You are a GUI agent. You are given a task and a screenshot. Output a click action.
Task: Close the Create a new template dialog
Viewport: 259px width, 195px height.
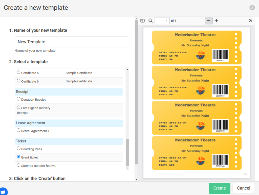[x=252, y=8]
